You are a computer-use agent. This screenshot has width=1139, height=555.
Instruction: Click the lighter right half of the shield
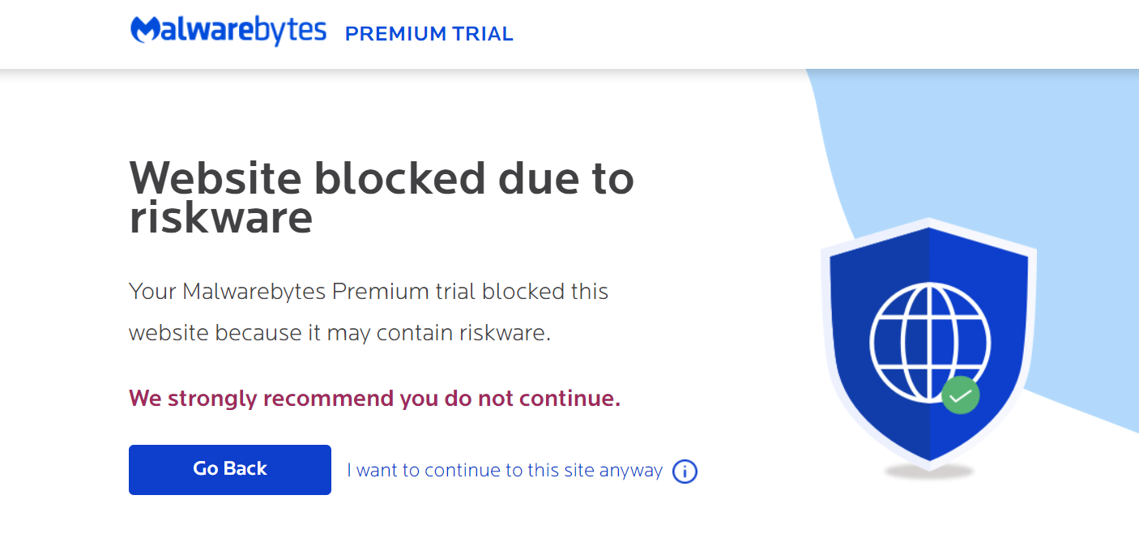[979, 340]
